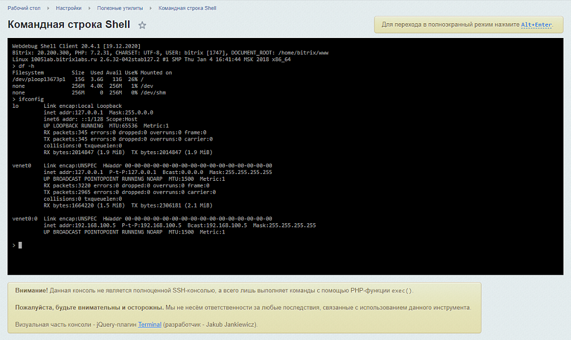
Task: Click the Командная строка Shell page heading
Action: tap(69, 25)
